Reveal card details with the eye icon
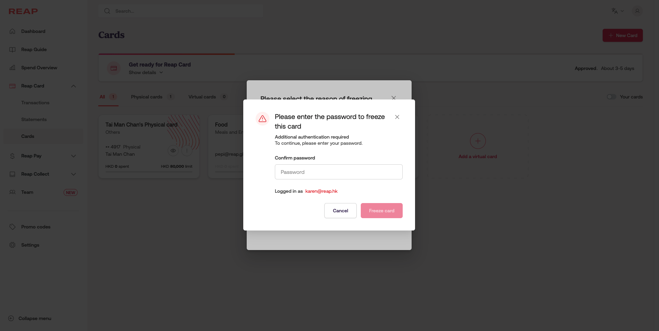The image size is (659, 331). coord(173,151)
